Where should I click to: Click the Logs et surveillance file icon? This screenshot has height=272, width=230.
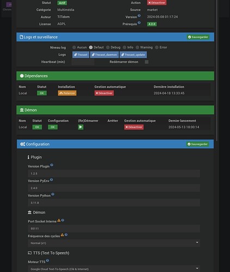[21, 37]
